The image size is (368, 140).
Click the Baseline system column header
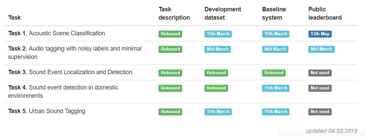click(x=274, y=13)
